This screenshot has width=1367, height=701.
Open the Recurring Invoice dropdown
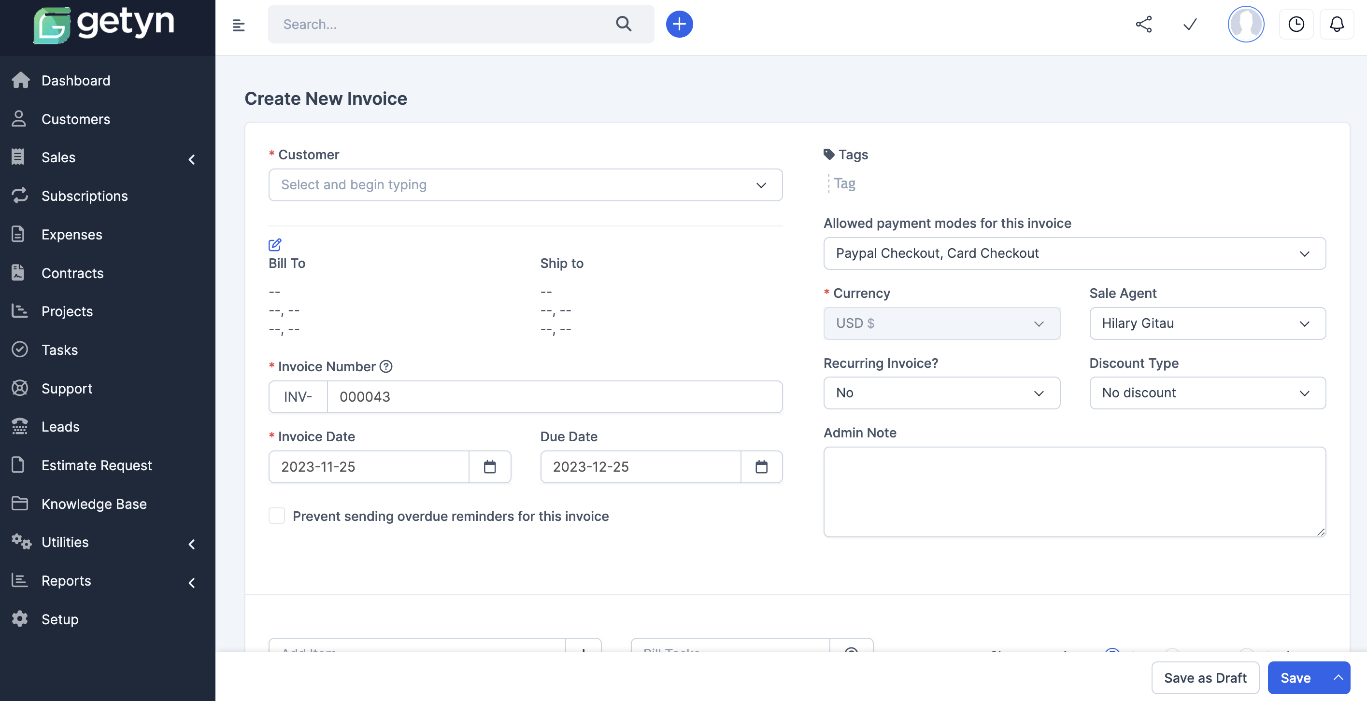click(941, 393)
